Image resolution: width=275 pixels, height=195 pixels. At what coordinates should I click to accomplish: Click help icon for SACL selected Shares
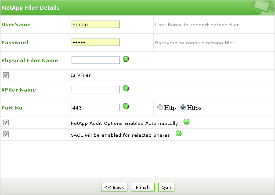pyautogui.click(x=178, y=134)
